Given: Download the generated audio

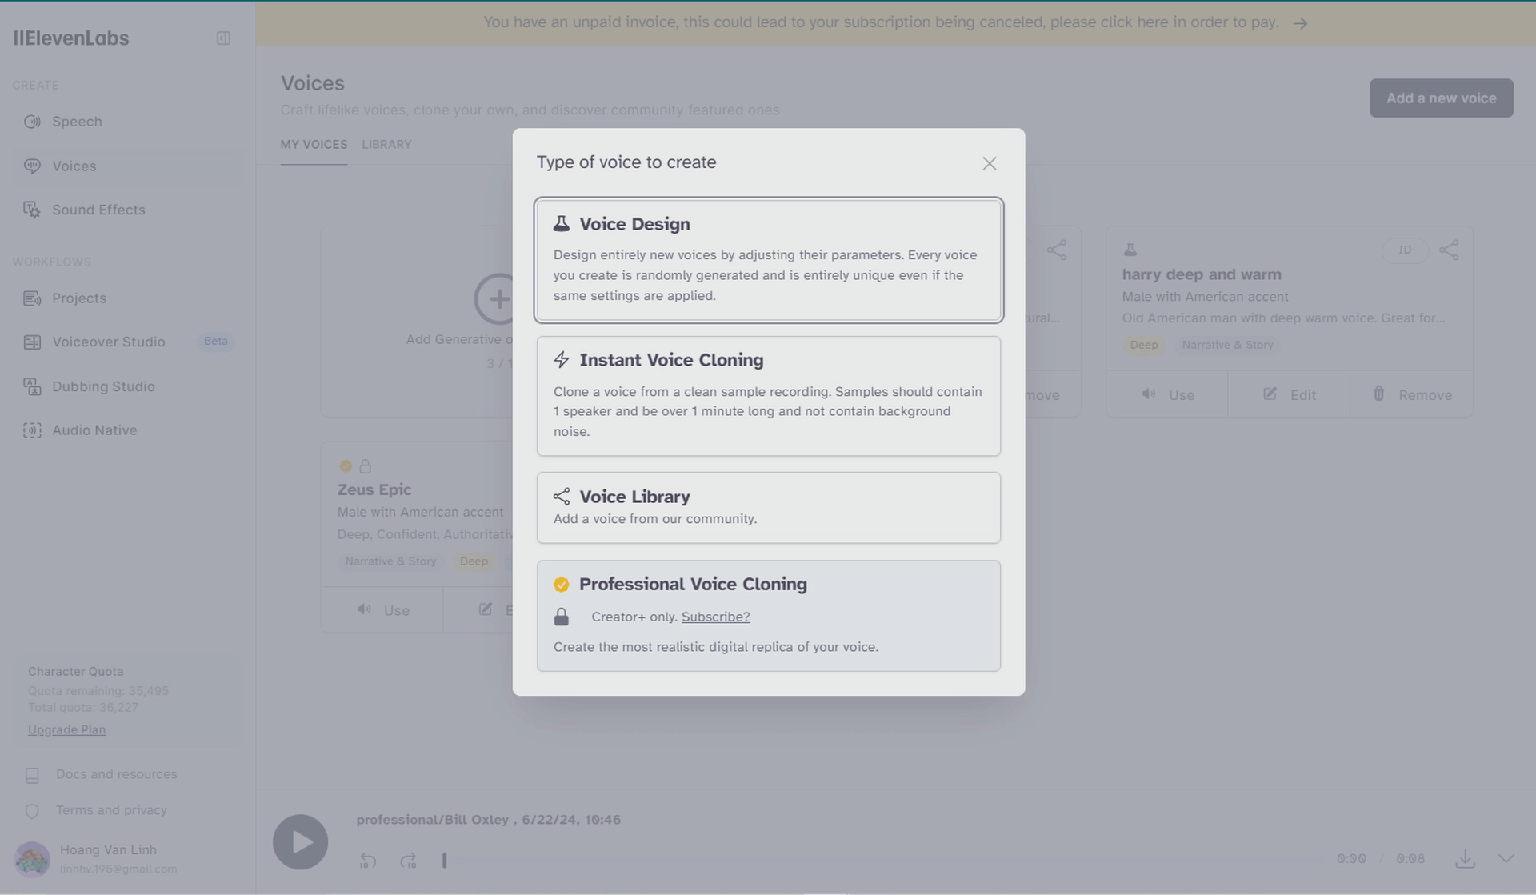Looking at the screenshot, I should tap(1465, 858).
